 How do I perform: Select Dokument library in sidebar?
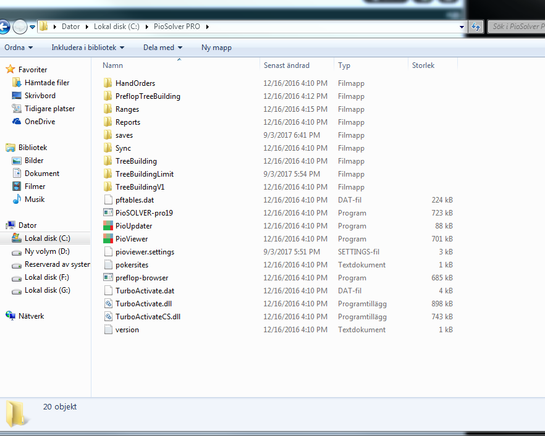pos(42,173)
